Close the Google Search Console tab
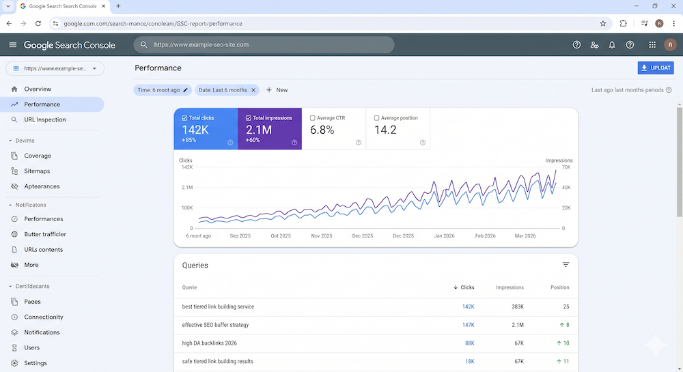The image size is (683, 372). [104, 6]
